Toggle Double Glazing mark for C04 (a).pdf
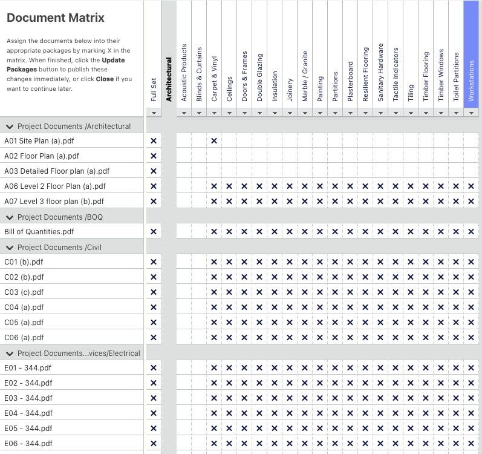This screenshot has height=454, width=482. [x=259, y=308]
